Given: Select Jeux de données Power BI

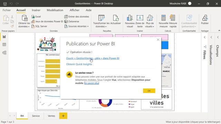Looking at the screenshot, I should (47, 21).
